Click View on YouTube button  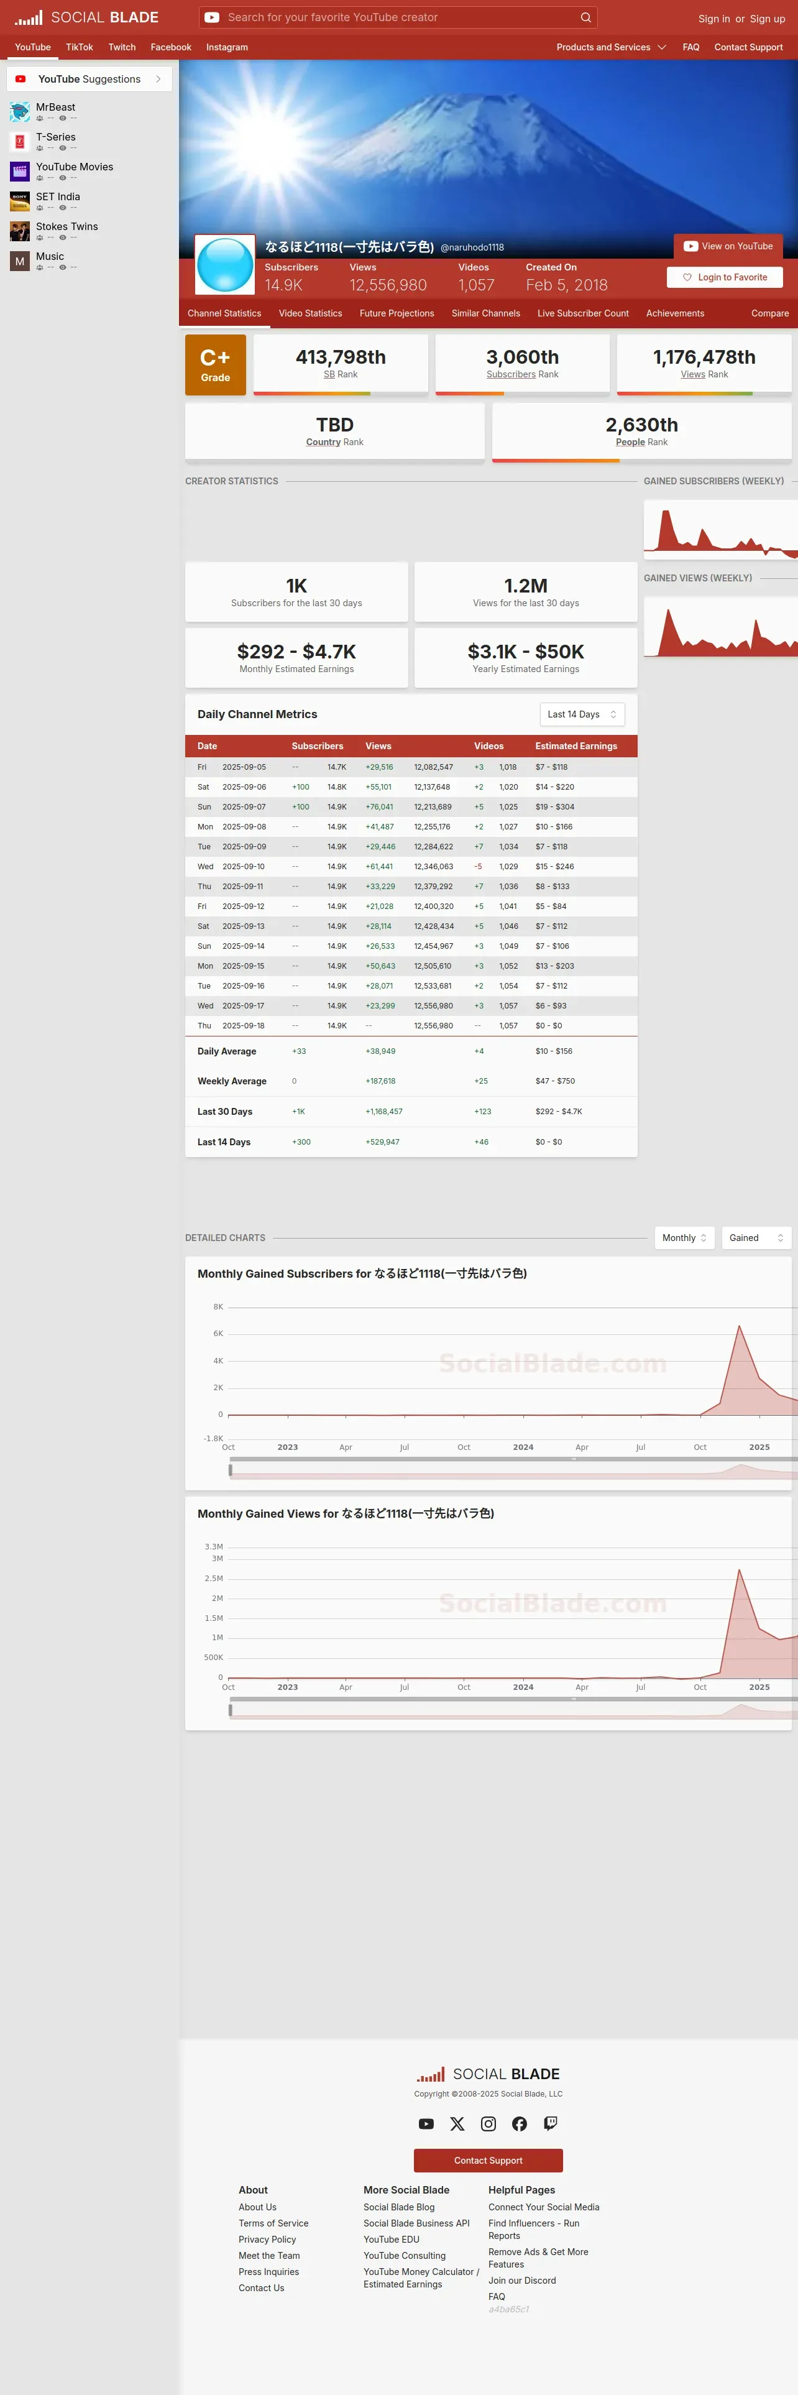[728, 246]
